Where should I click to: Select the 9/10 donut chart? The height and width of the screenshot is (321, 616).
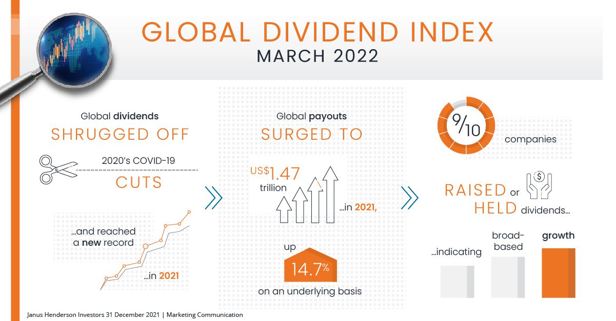click(466, 125)
